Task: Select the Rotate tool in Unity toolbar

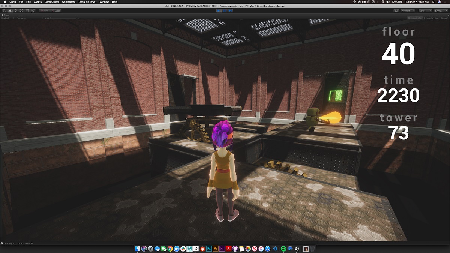Action: [x=16, y=10]
